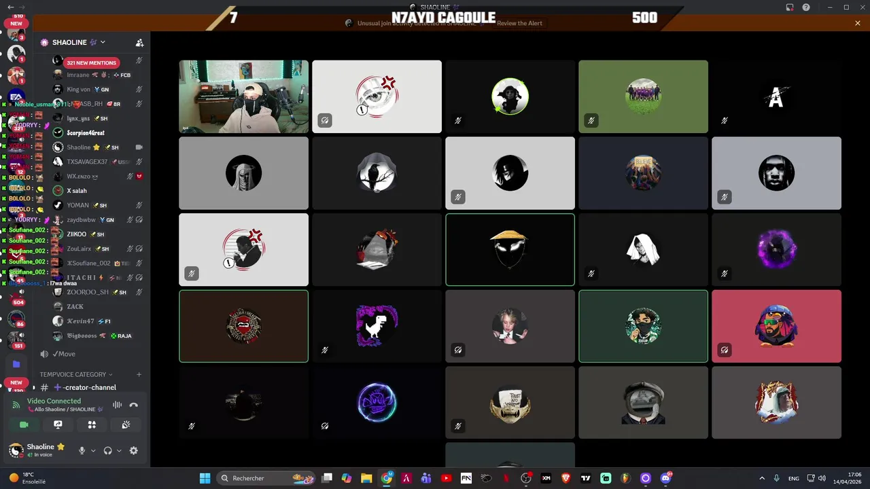Open Brave browser from taskbar
Viewport: 870px width, 489px height.
(566, 478)
